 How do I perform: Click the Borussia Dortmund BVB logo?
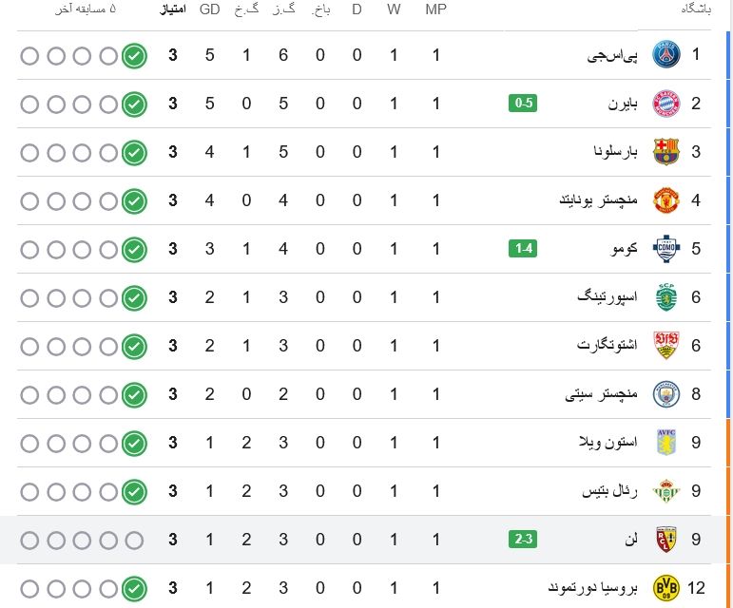coord(665,587)
